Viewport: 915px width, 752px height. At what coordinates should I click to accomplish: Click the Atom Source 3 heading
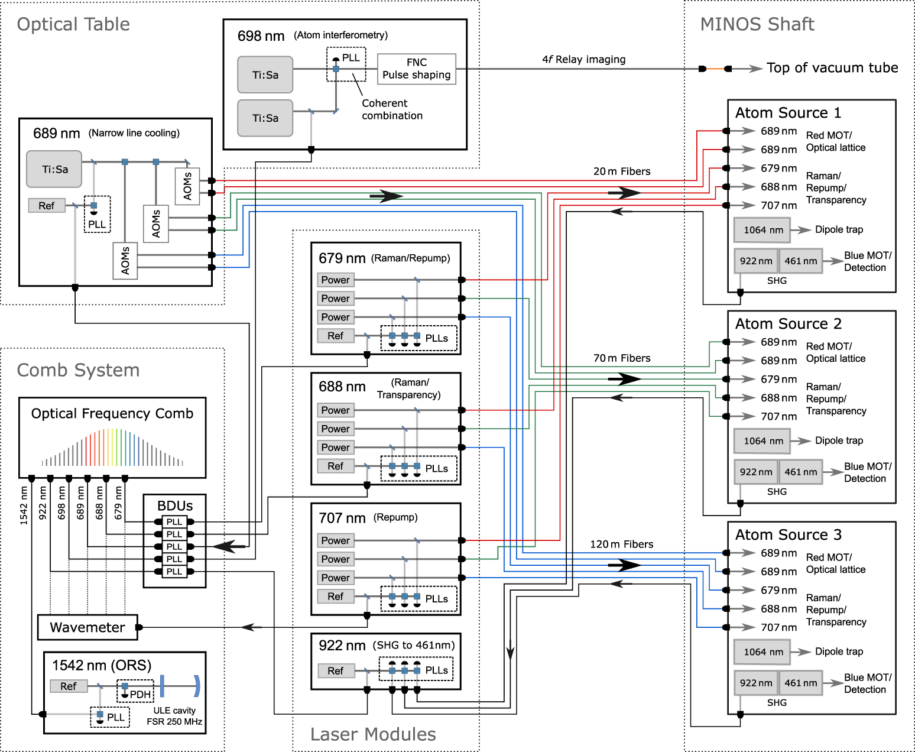[788, 534]
